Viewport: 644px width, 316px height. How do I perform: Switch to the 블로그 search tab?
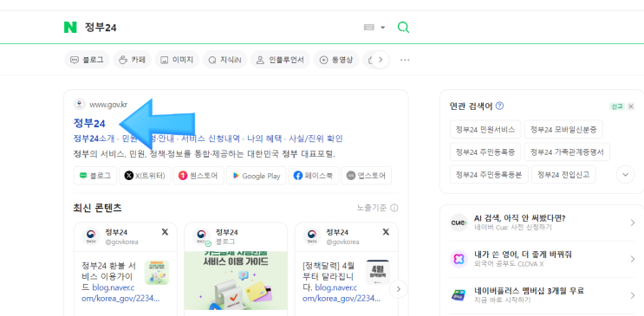point(87,60)
